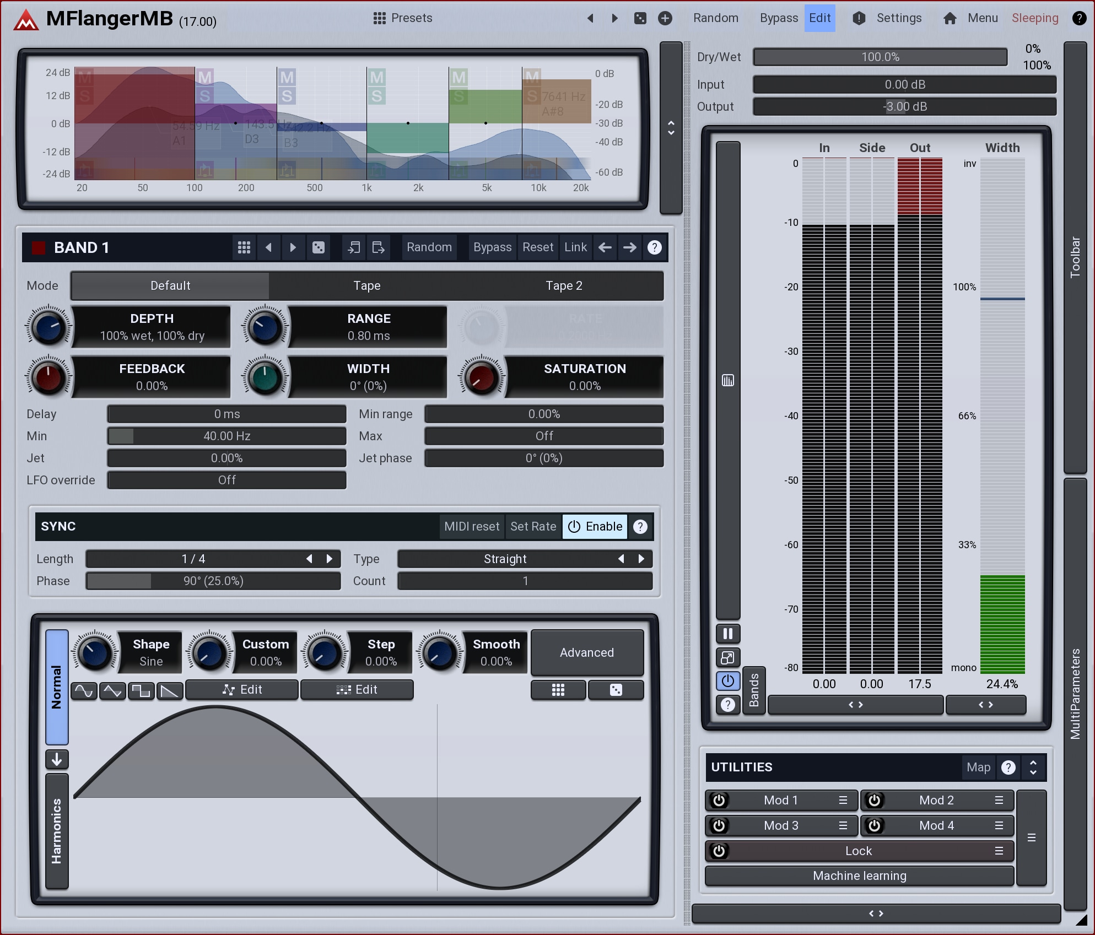Click the add preset plus icon
The height and width of the screenshot is (935, 1095).
click(665, 18)
